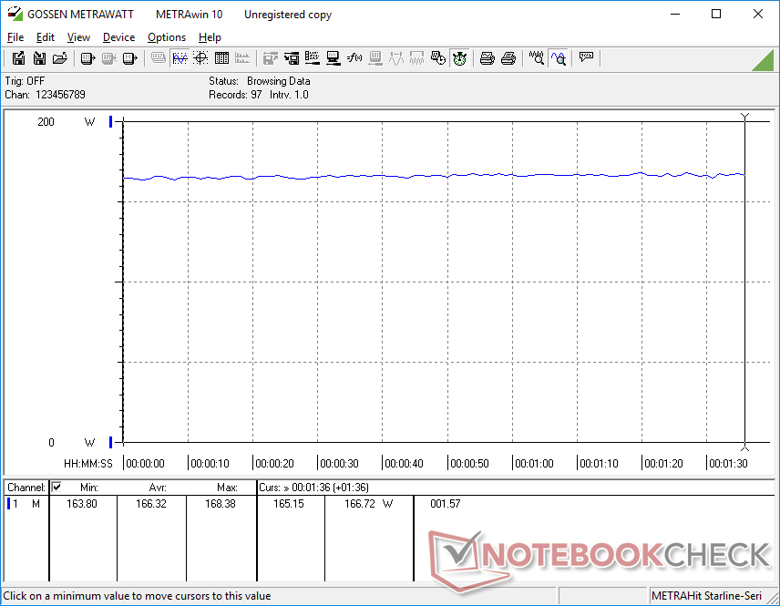Open the Help menu
Viewport: 780px width, 606px height.
(210, 37)
